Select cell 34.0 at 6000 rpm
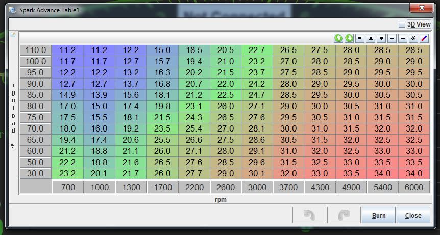Viewport: 440px width, 235px height. (x=413, y=174)
